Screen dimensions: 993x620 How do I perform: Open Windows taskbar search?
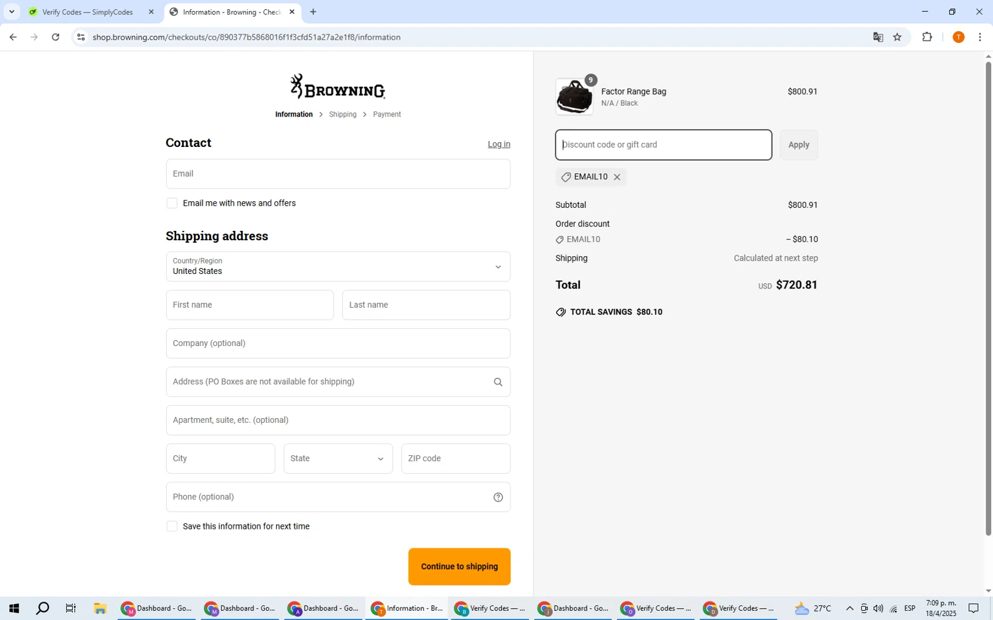42,609
